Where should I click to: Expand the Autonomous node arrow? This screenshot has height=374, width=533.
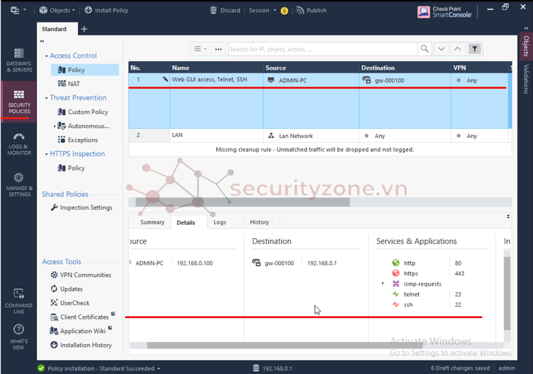(54, 126)
